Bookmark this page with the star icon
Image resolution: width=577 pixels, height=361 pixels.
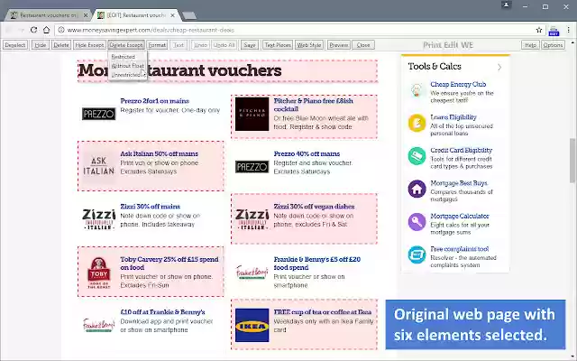pos(539,30)
